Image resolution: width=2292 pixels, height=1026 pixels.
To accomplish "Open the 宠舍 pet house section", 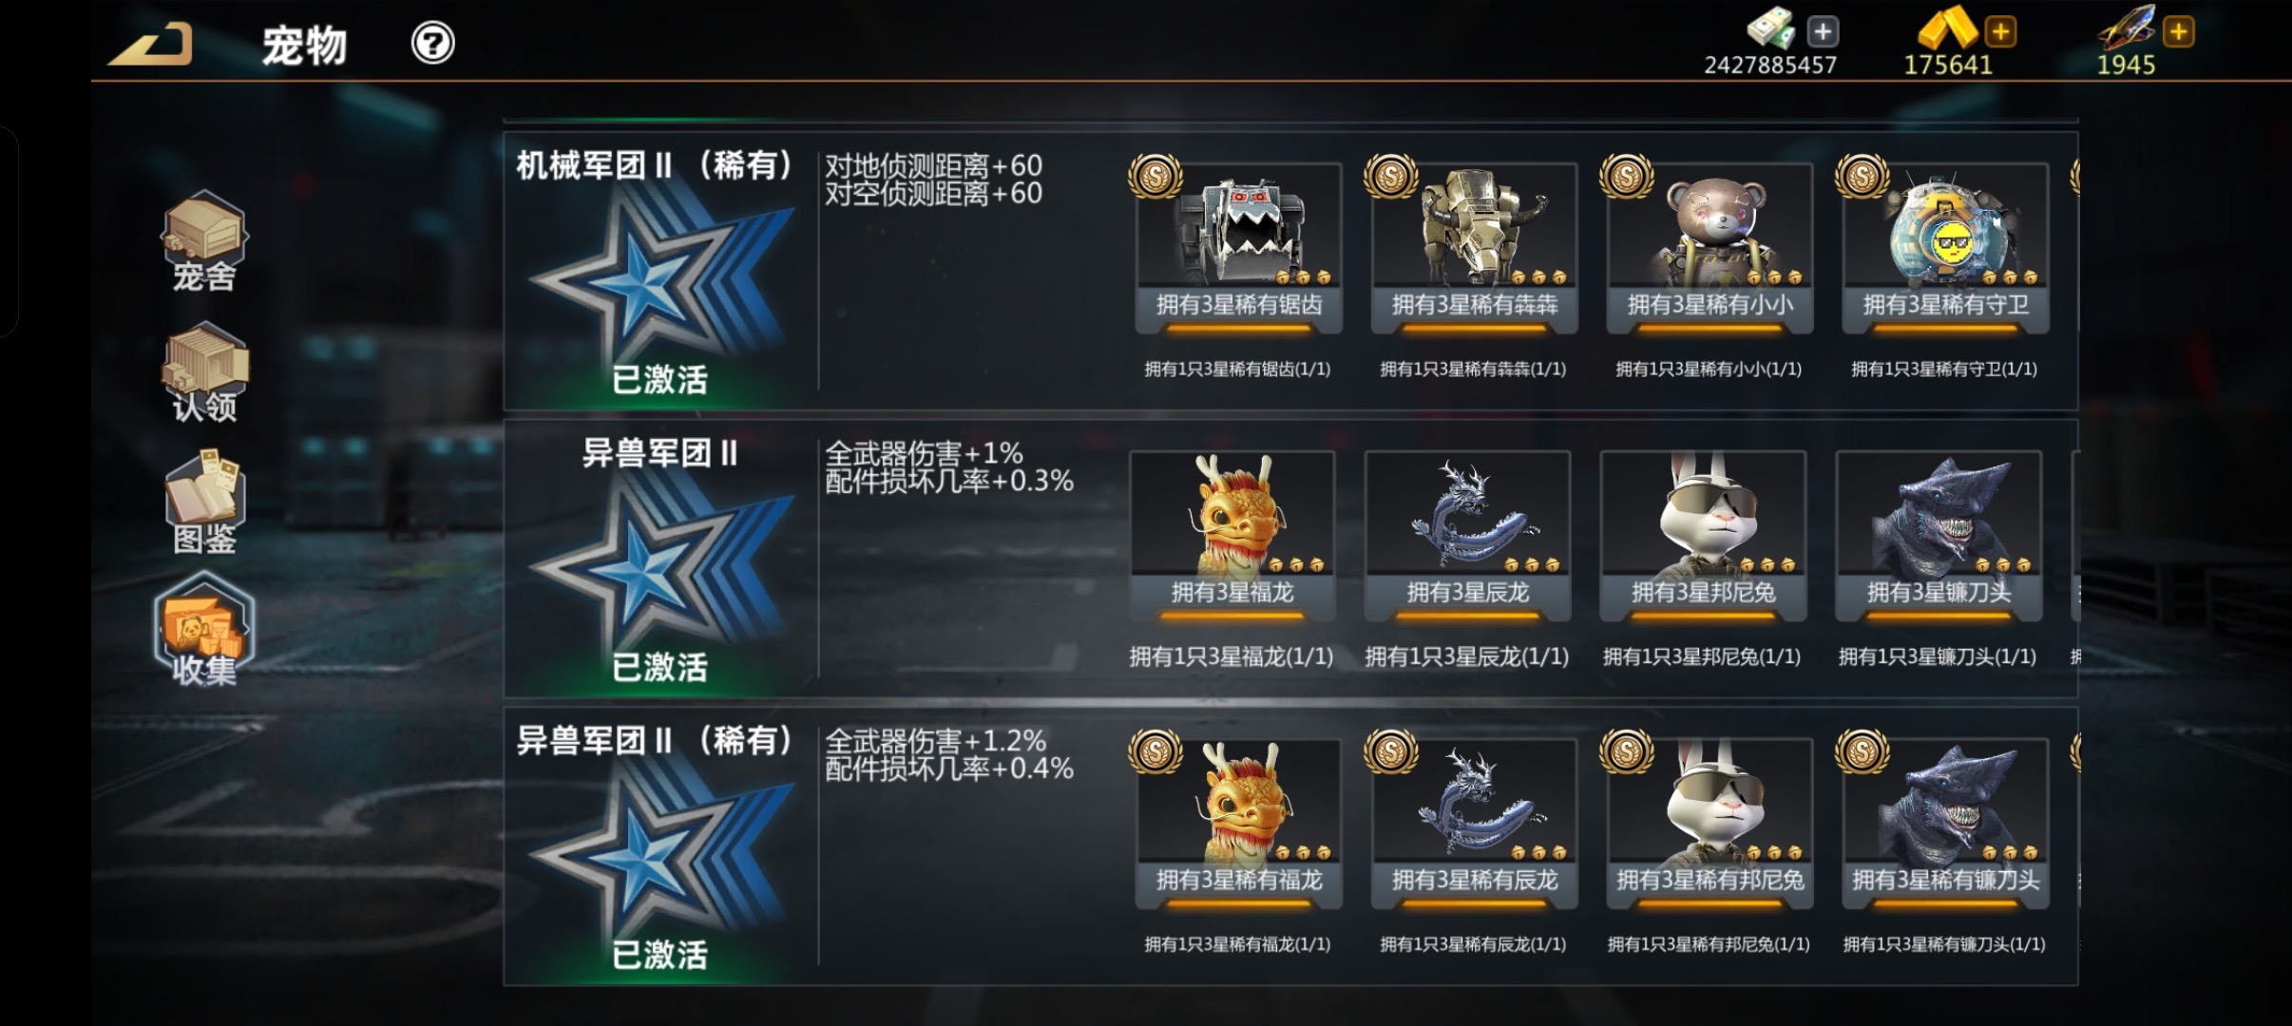I will (x=204, y=242).
